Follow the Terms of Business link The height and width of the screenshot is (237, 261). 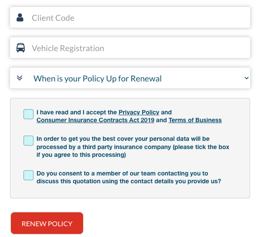click(195, 120)
